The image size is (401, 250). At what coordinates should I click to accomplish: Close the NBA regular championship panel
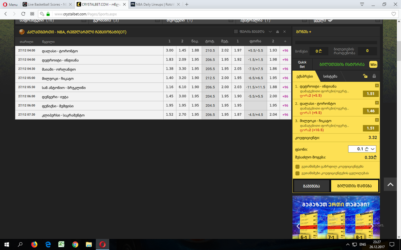284,32
